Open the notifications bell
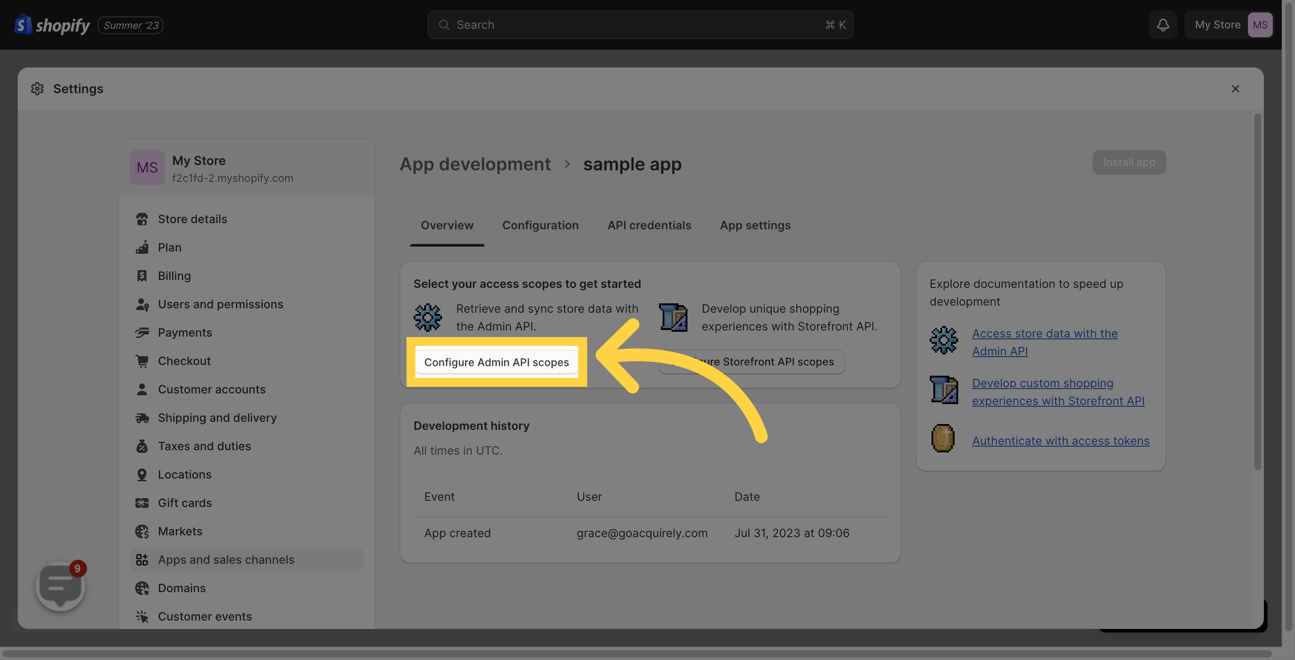Viewport: 1295px width, 660px height. [1162, 24]
